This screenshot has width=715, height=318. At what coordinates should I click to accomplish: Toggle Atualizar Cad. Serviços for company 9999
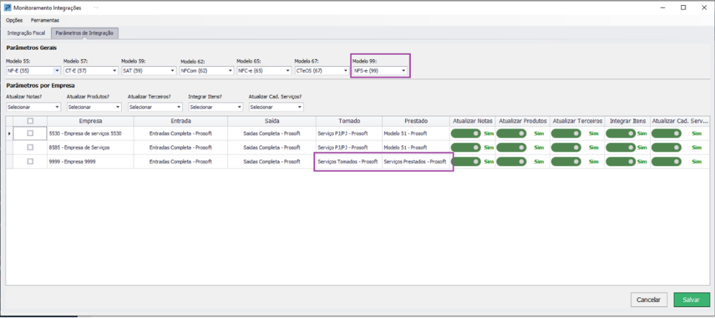coord(666,161)
